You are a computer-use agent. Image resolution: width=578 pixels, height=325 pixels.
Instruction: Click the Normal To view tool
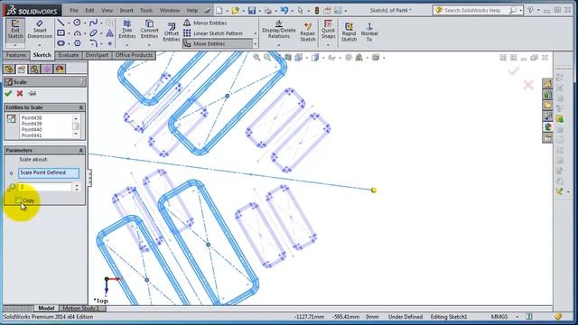click(x=369, y=32)
